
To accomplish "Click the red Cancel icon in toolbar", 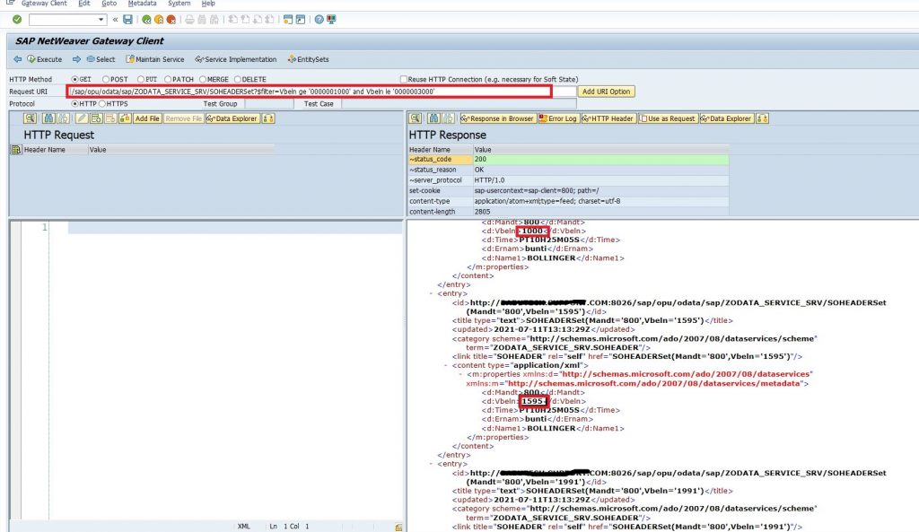I will [x=171, y=20].
